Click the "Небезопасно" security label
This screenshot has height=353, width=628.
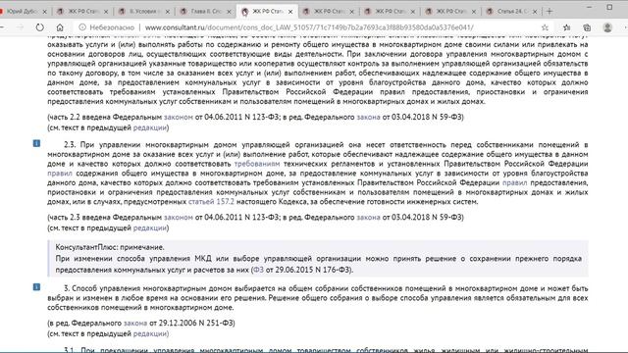[x=112, y=27]
